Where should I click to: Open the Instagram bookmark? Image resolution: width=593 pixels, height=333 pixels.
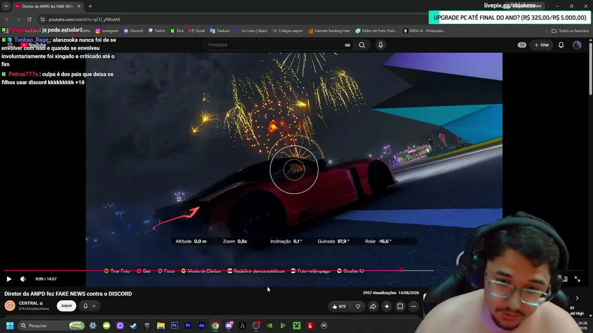[x=107, y=31]
